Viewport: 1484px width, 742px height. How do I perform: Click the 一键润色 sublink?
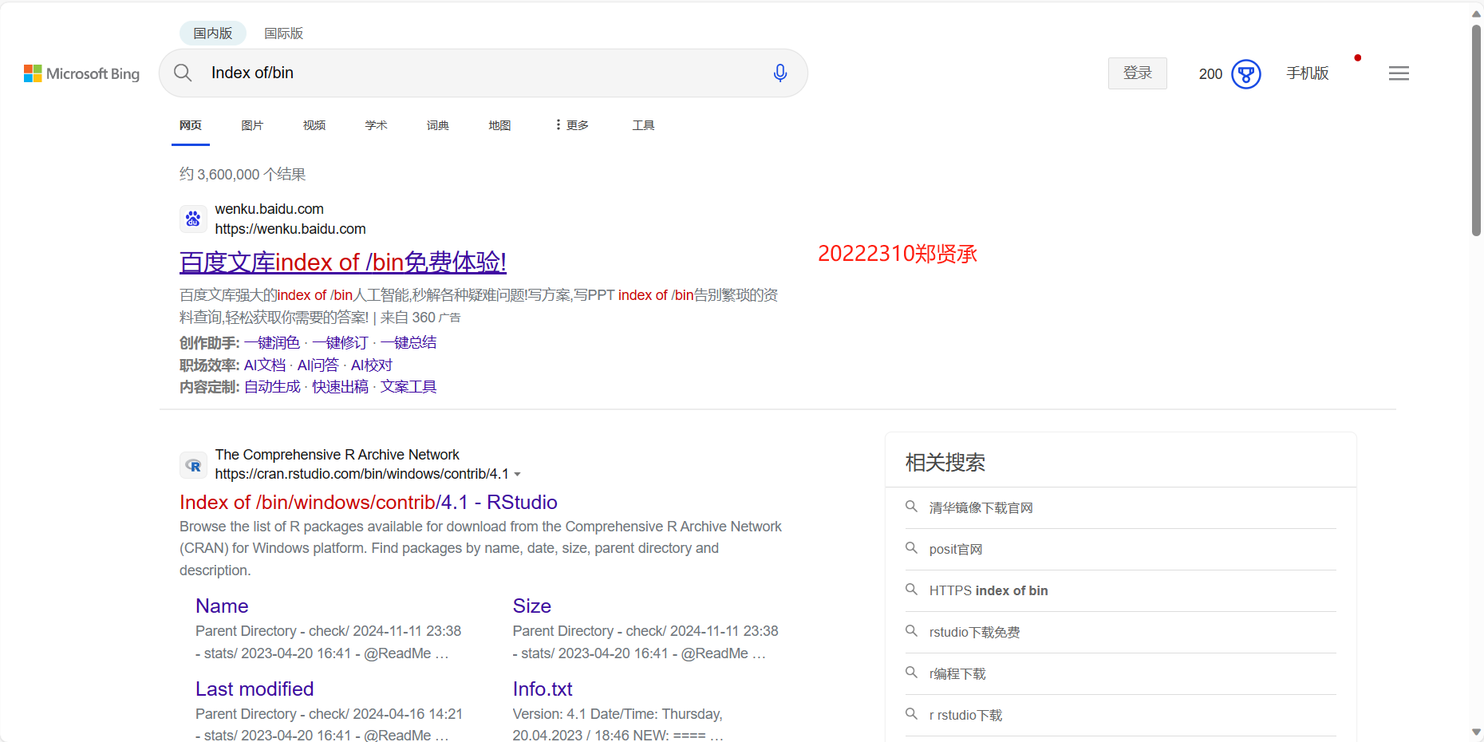point(272,342)
